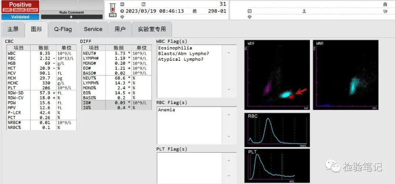
Task: Click the blue Validated status bar
Action: coord(20,17)
